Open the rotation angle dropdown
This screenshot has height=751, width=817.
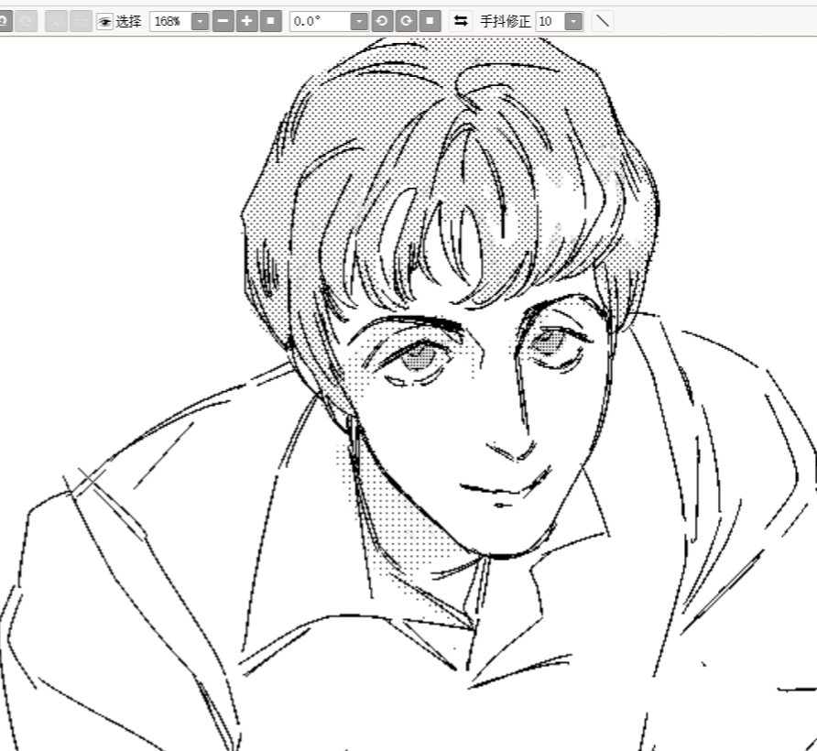359,21
